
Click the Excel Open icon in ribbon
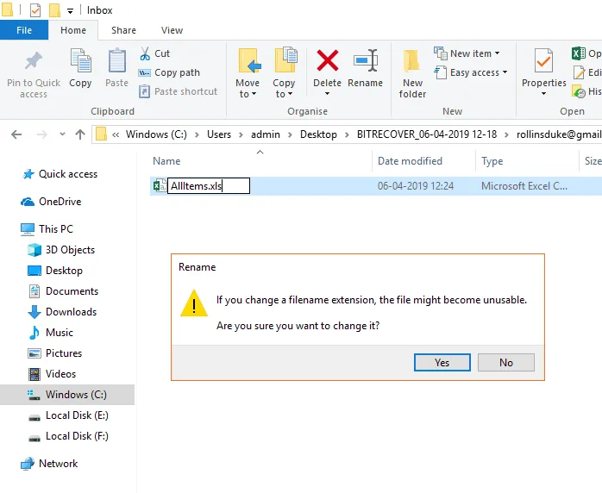click(x=579, y=53)
